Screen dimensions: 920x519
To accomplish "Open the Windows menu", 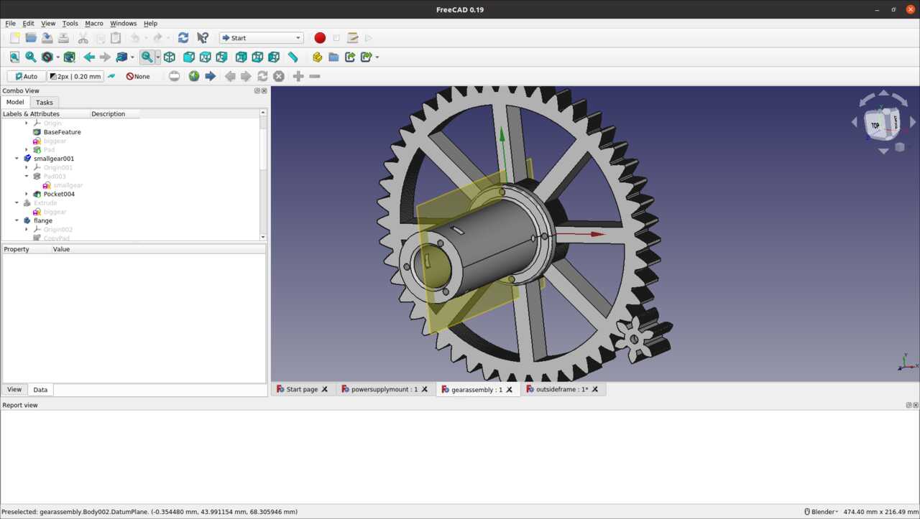I will (123, 24).
